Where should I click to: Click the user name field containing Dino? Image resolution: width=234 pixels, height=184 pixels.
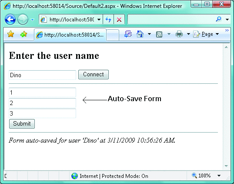pyautogui.click(x=42, y=75)
